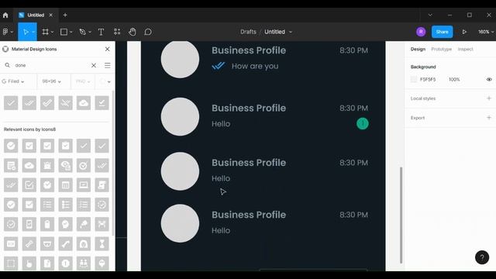This screenshot has width=496, height=279.
Task: Switch to the Prototype tab
Action: coord(441,49)
